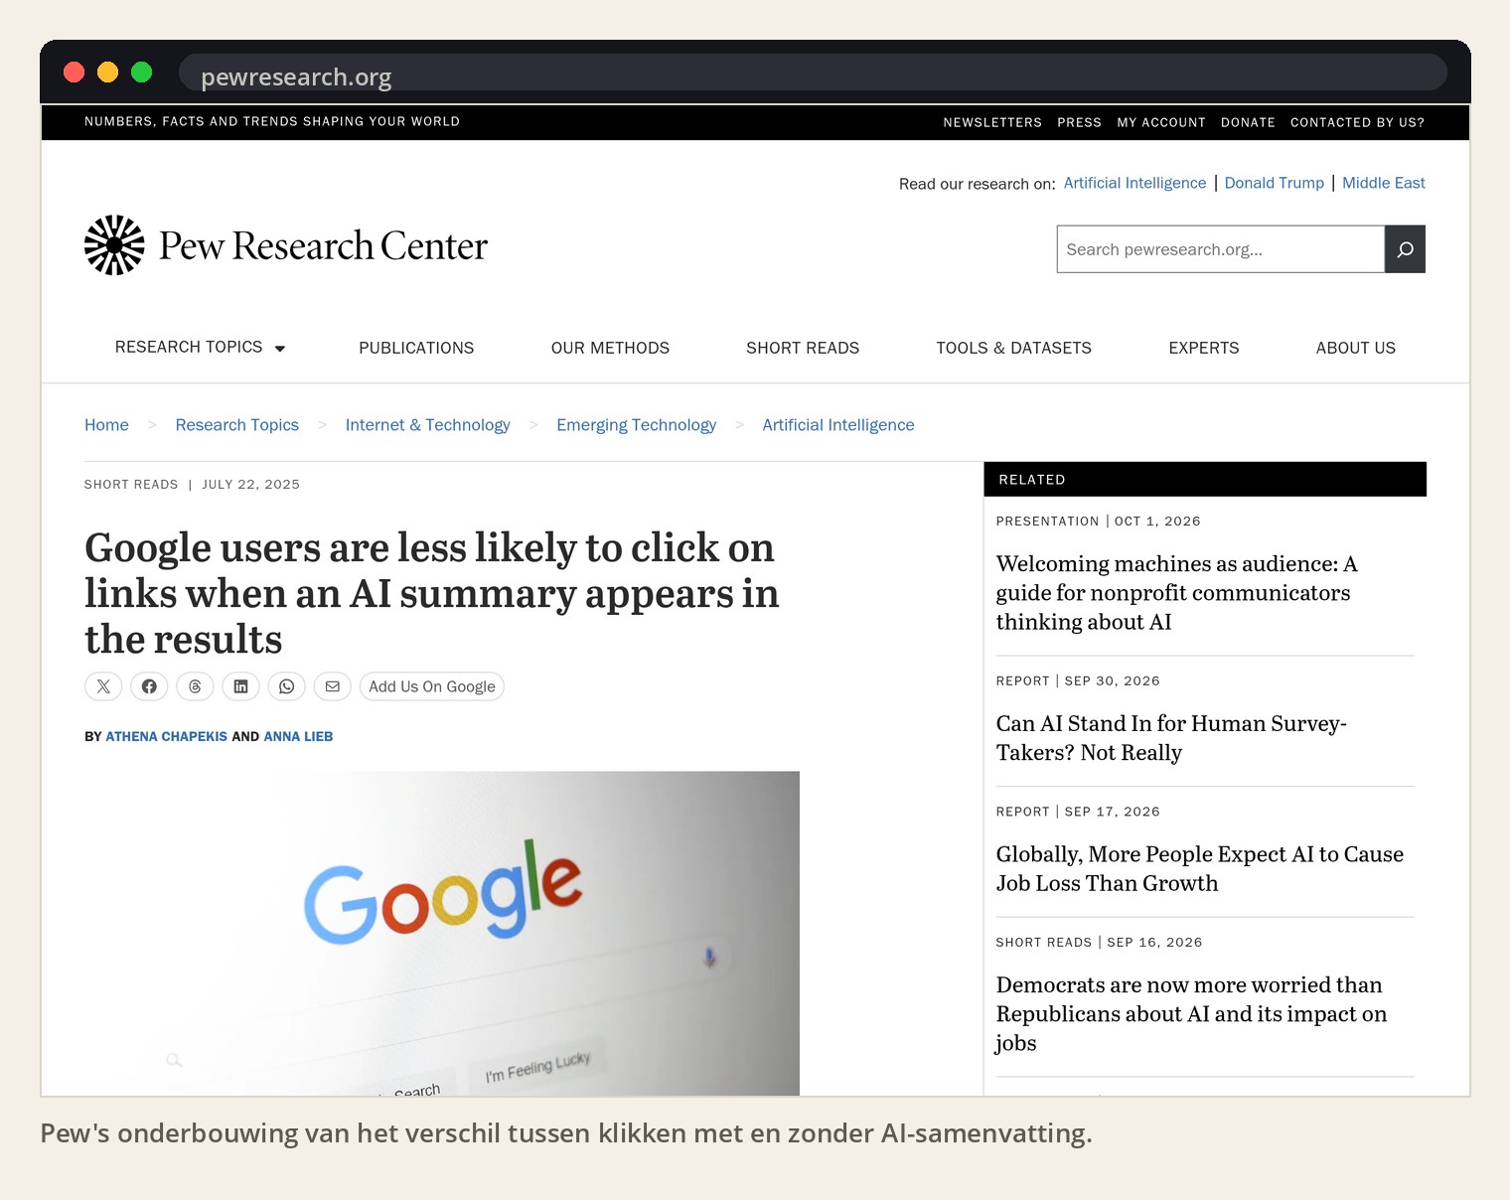Open the Middle East research link
The width and height of the screenshot is (1510, 1200).
click(1384, 183)
